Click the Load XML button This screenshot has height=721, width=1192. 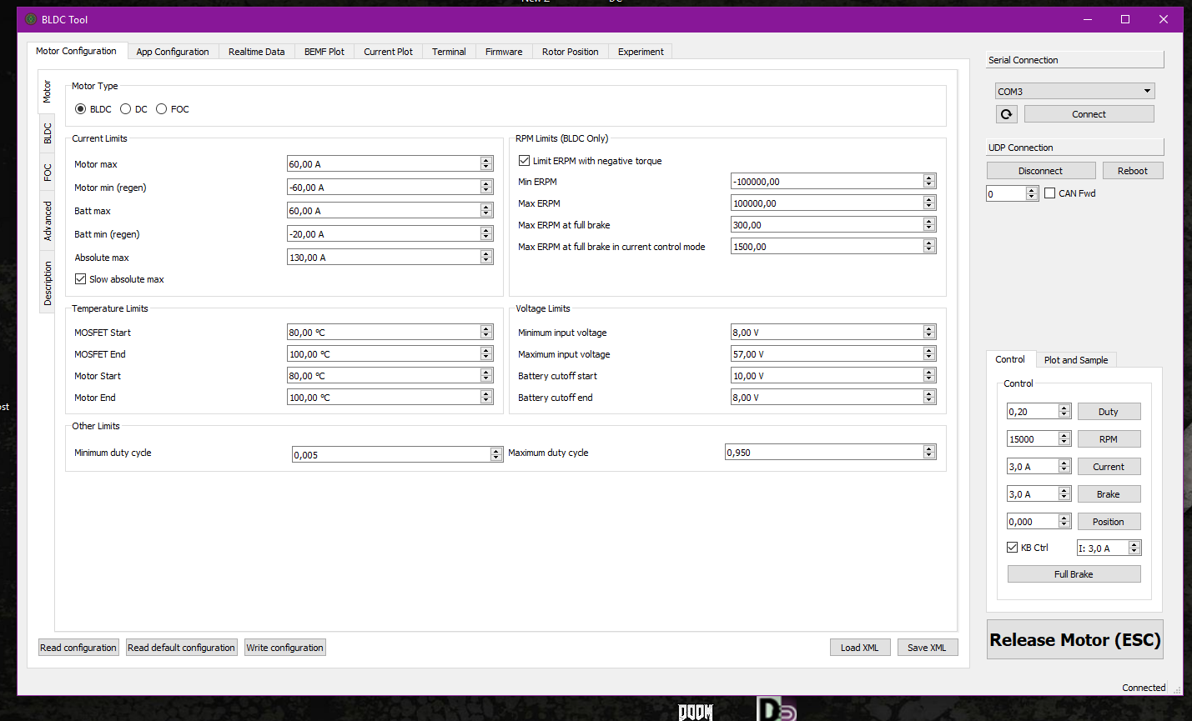coord(860,648)
